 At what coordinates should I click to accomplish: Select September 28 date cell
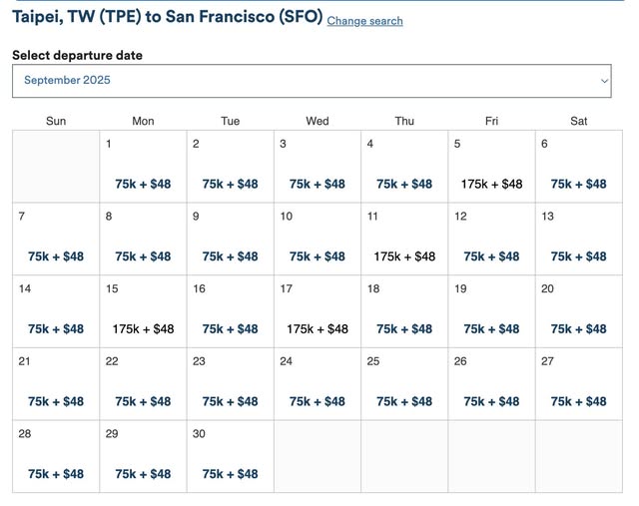[x=56, y=456]
